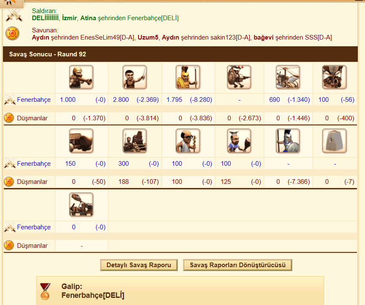Screen dimensions: 365x305
Task: Click Fenerbahçe hoplite count 1.795
Action: tap(174, 100)
